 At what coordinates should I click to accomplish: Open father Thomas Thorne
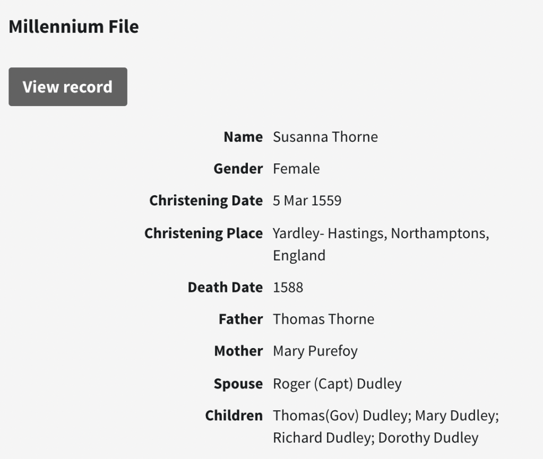(x=323, y=319)
